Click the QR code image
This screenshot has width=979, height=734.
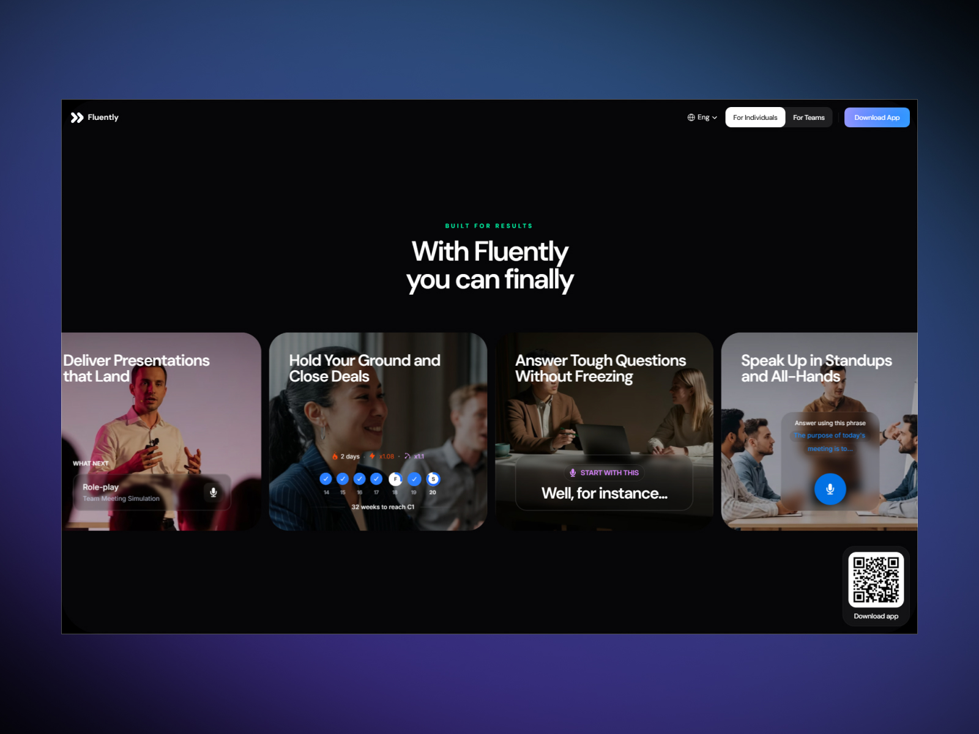[x=876, y=580]
